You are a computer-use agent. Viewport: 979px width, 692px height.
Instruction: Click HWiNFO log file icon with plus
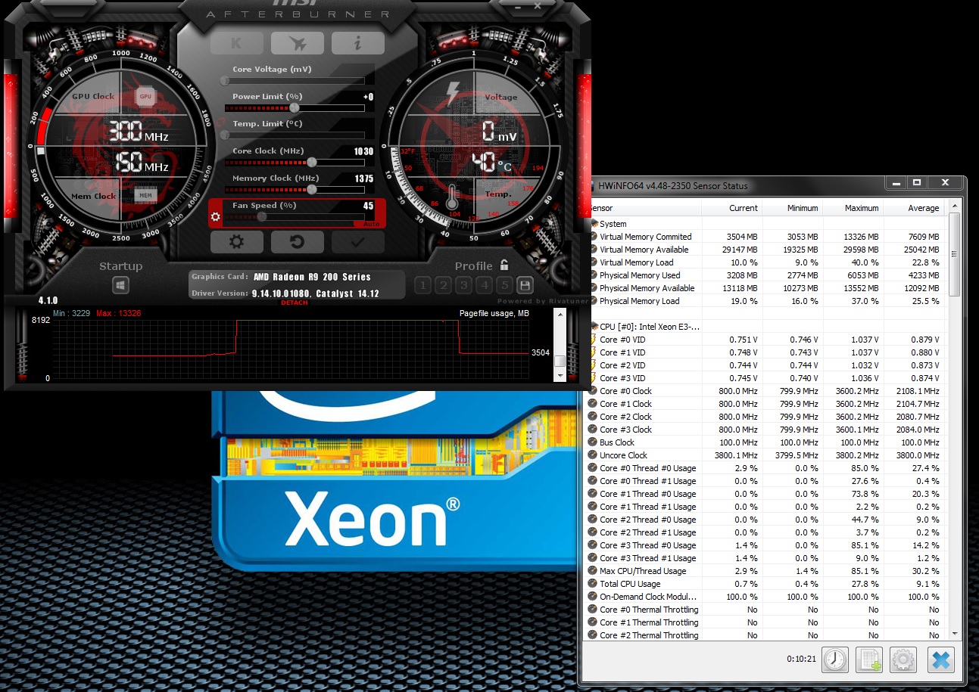pos(868,659)
